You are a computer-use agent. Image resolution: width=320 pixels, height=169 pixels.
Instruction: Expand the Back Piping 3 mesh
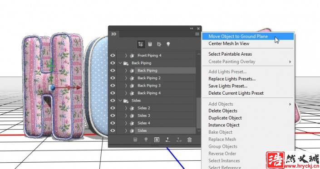(126, 86)
